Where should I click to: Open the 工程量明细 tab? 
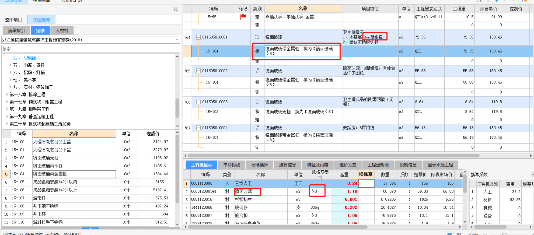378,165
